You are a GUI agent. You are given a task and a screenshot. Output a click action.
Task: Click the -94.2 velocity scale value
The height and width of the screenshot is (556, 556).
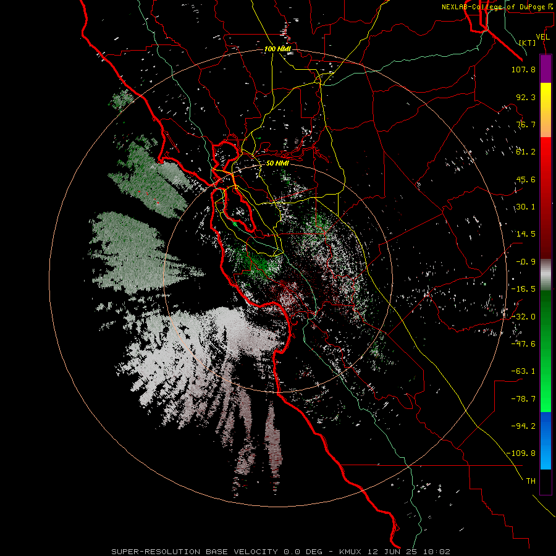523,426
